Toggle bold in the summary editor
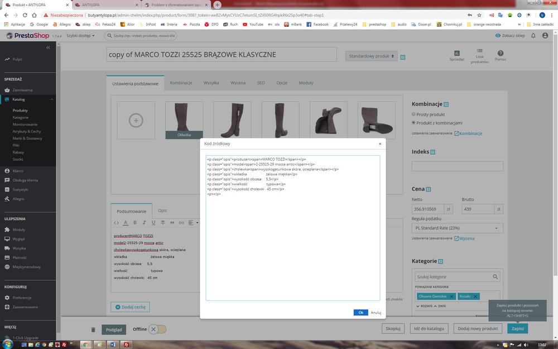558x349 pixels. tap(135, 223)
